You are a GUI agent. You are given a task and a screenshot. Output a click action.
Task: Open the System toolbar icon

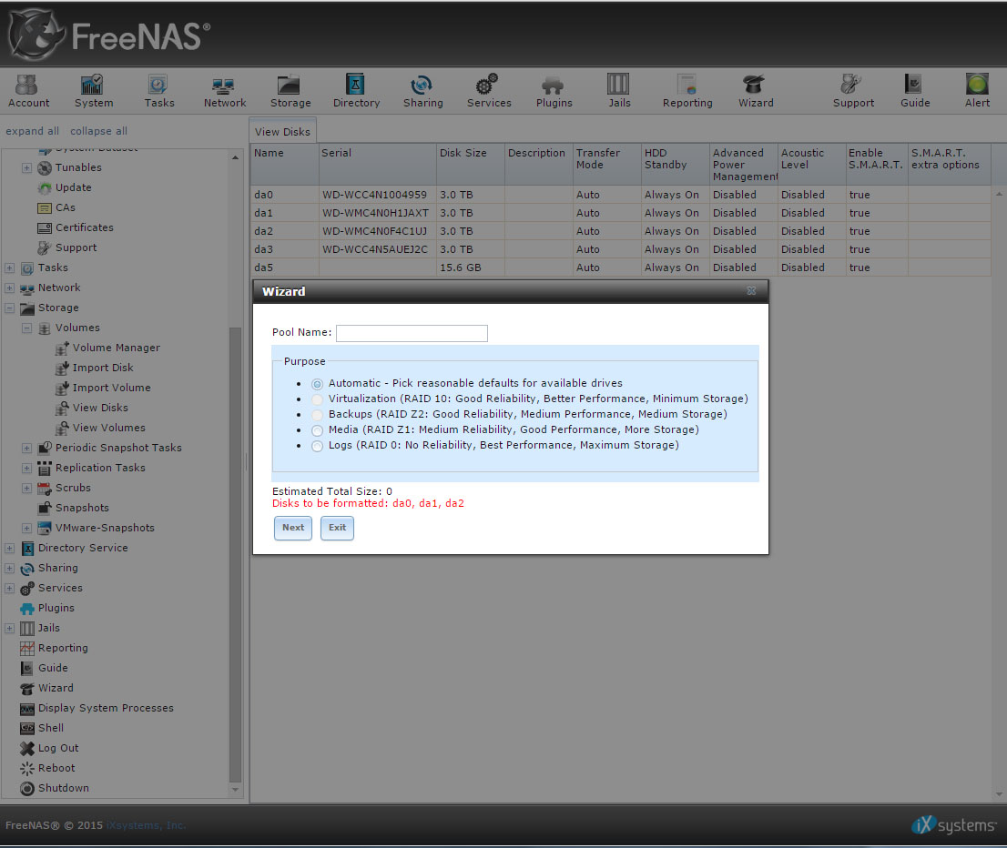tap(93, 90)
